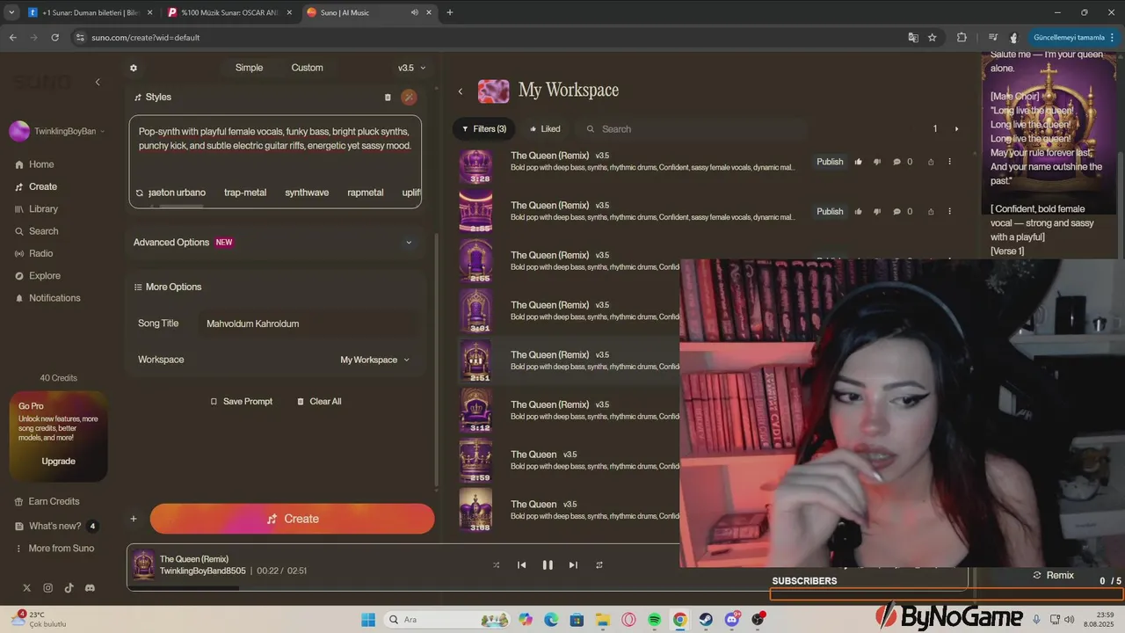
Task: Skip to previous track
Action: click(x=521, y=565)
